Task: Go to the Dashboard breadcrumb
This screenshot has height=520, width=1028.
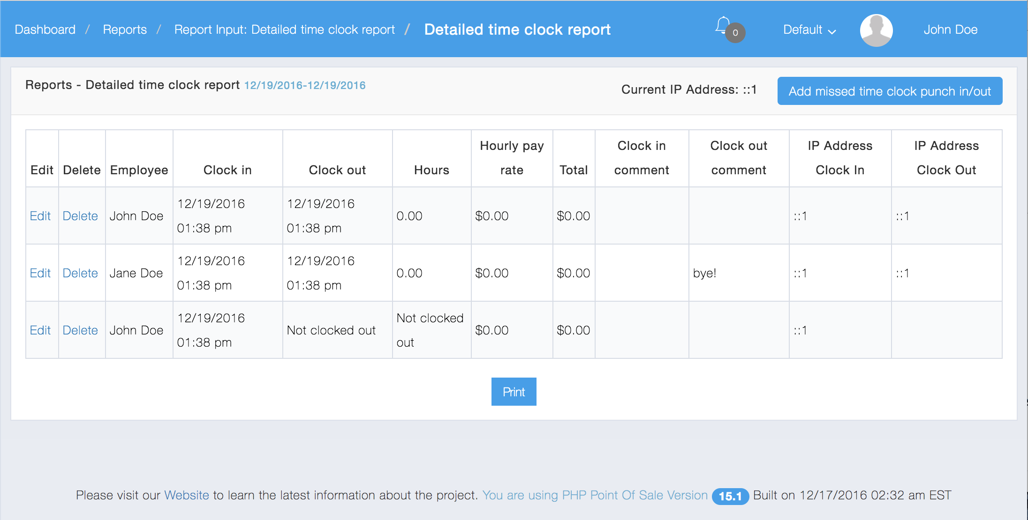Action: click(x=45, y=30)
